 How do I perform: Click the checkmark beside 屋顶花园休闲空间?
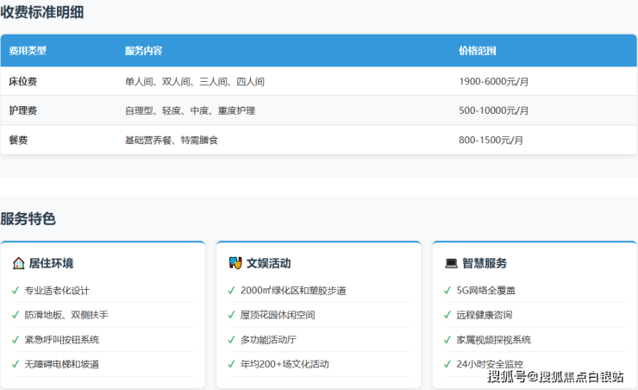(231, 315)
